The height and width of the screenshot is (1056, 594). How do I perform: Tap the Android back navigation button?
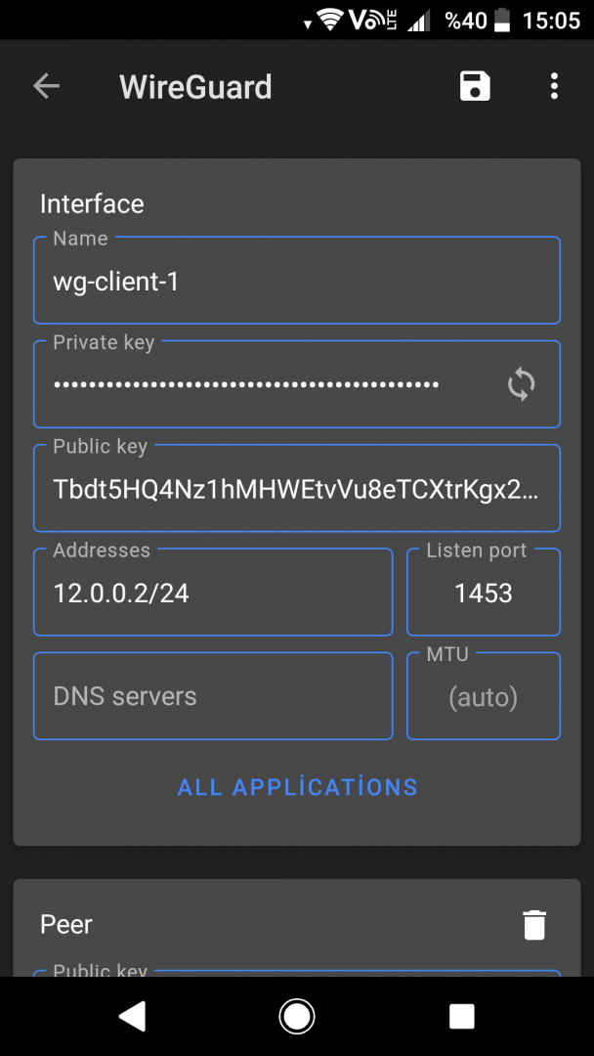133,1016
